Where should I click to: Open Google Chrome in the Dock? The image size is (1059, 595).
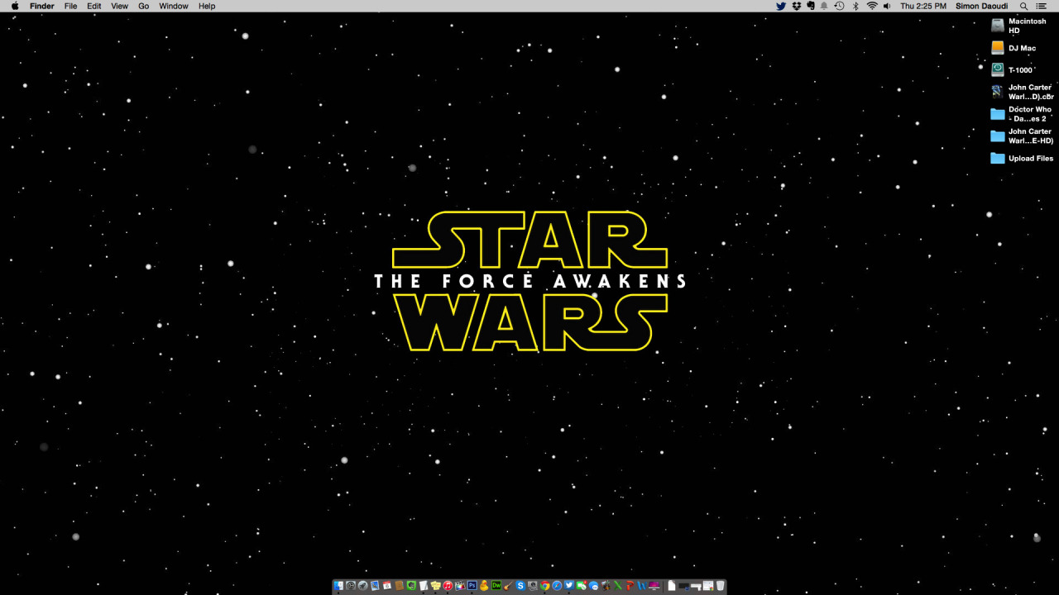pyautogui.click(x=544, y=585)
